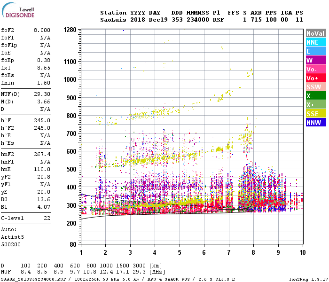Click the 500 km height axis label
Screen dimensions: 329x282
71,169
